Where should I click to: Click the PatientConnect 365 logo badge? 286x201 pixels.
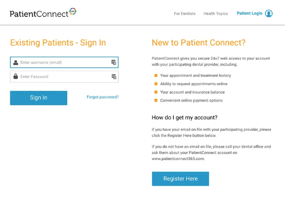pos(73,11)
